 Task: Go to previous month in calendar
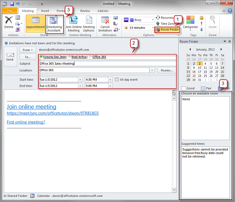pos(190,49)
